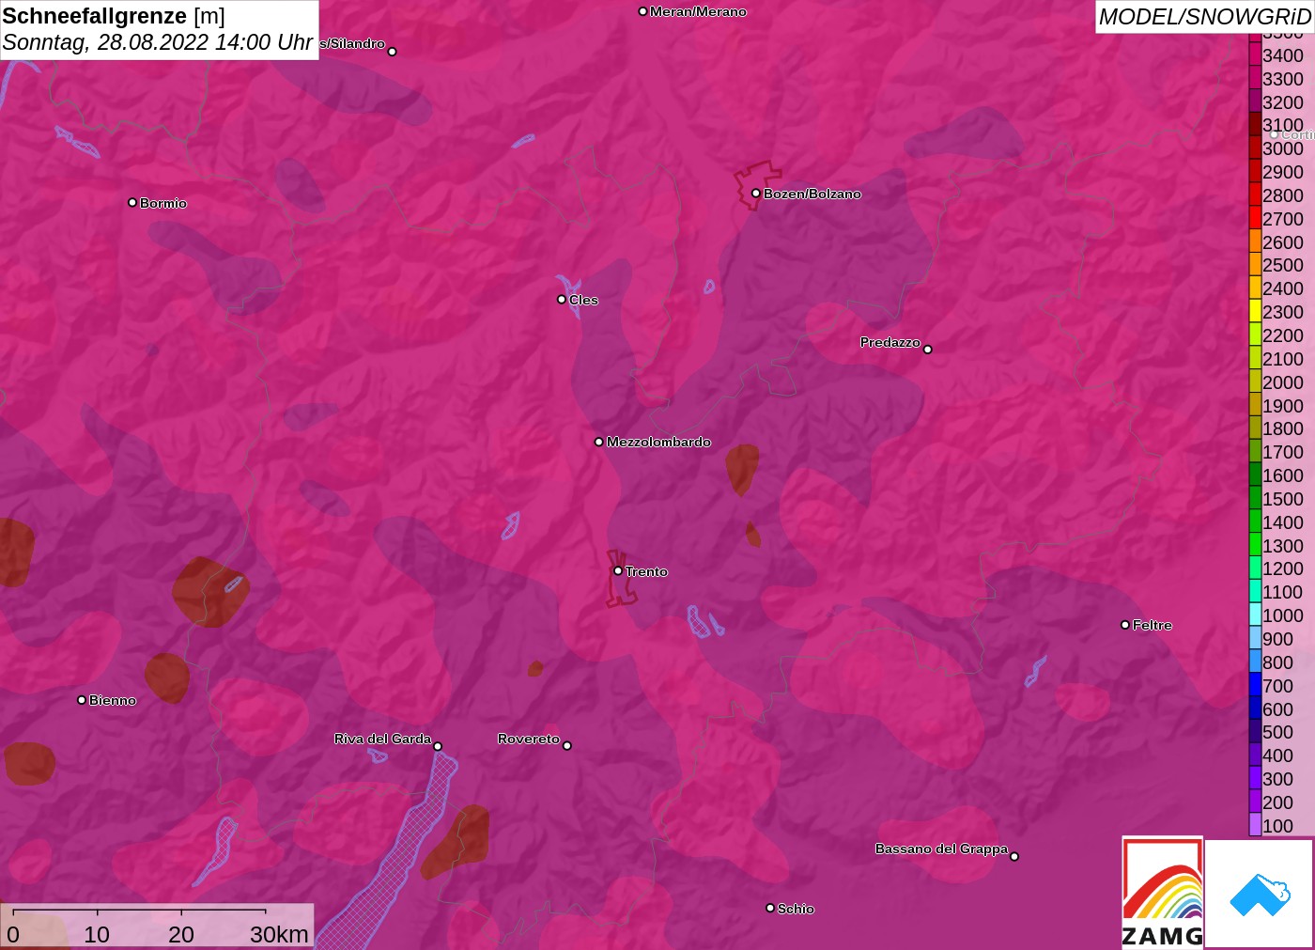
Task: Click the Mezzolombardo marker dot
Action: pyautogui.click(x=599, y=441)
